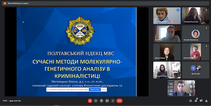Open the activities shapes icon
The image size is (211, 106).
tap(207, 101)
